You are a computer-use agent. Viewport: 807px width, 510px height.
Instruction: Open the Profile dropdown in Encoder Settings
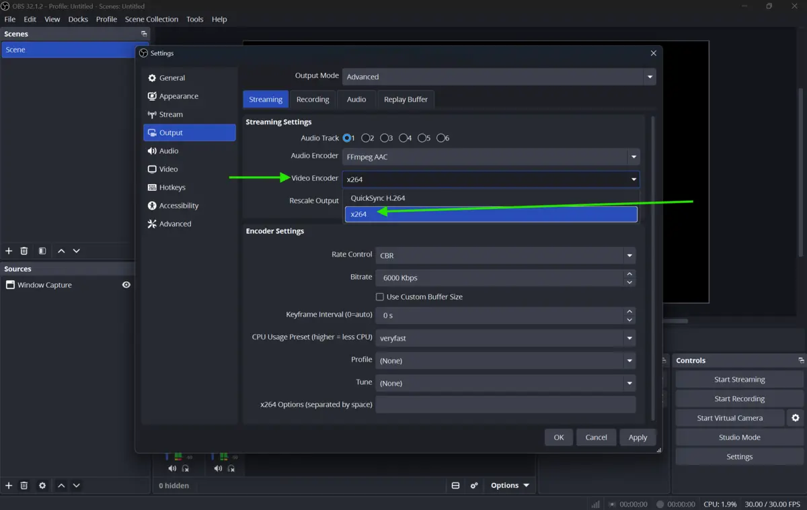pyautogui.click(x=505, y=361)
